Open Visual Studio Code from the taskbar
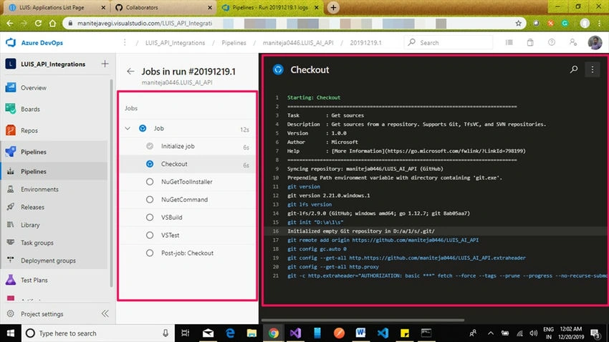 click(x=383, y=333)
